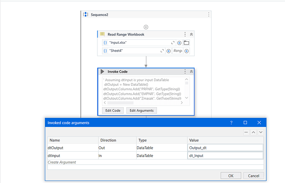Viewport: 285px width, 183px height.
Task: Expand the "Sheet4" expression editor
Action: coord(162,51)
